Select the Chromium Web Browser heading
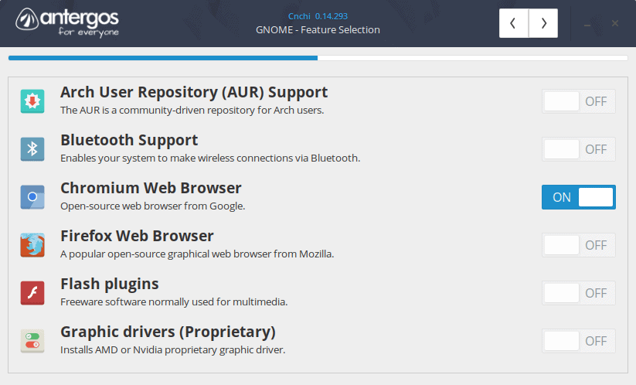The image size is (636, 385). pos(151,188)
